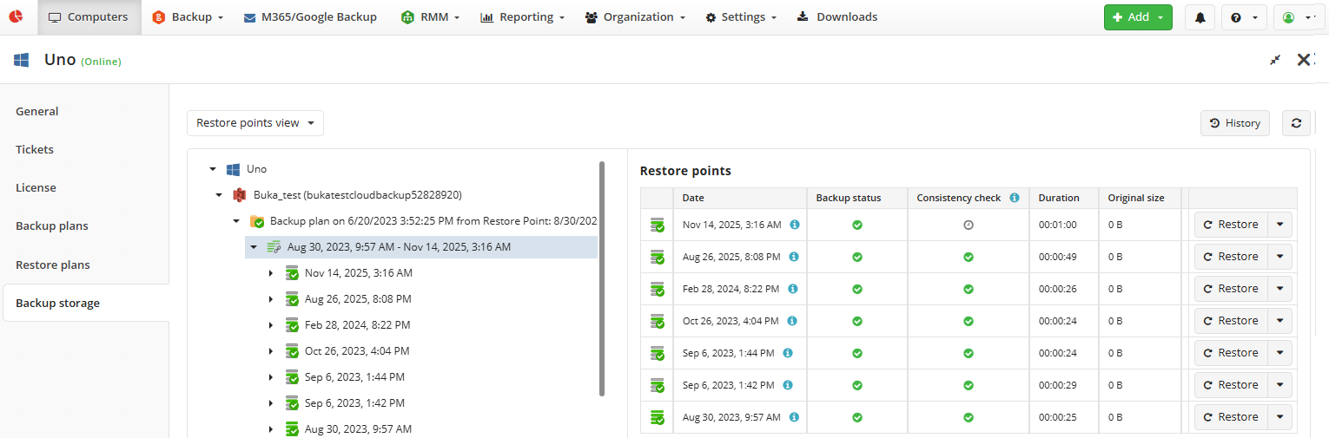Click the MSP360 logo in top-left
Image resolution: width=1329 pixels, height=438 pixels.
pos(16,16)
